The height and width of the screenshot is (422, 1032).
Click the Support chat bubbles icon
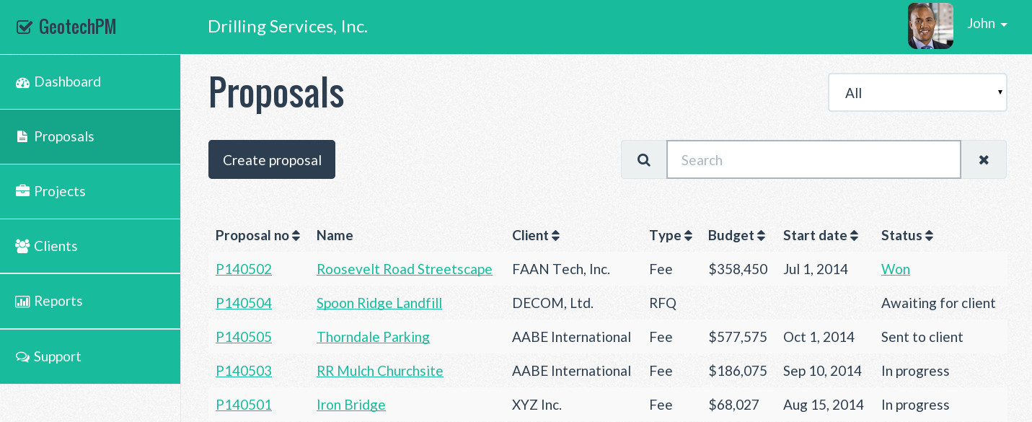click(x=22, y=357)
